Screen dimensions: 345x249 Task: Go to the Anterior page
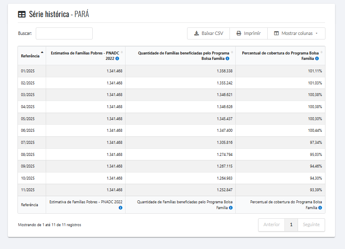click(271, 224)
